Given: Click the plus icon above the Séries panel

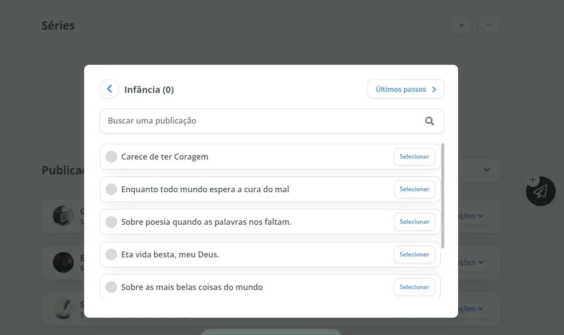Looking at the screenshot, I should pyautogui.click(x=461, y=25).
